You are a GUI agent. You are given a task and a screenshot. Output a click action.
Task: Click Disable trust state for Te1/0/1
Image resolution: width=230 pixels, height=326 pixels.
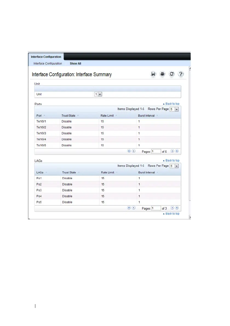tap(67, 121)
